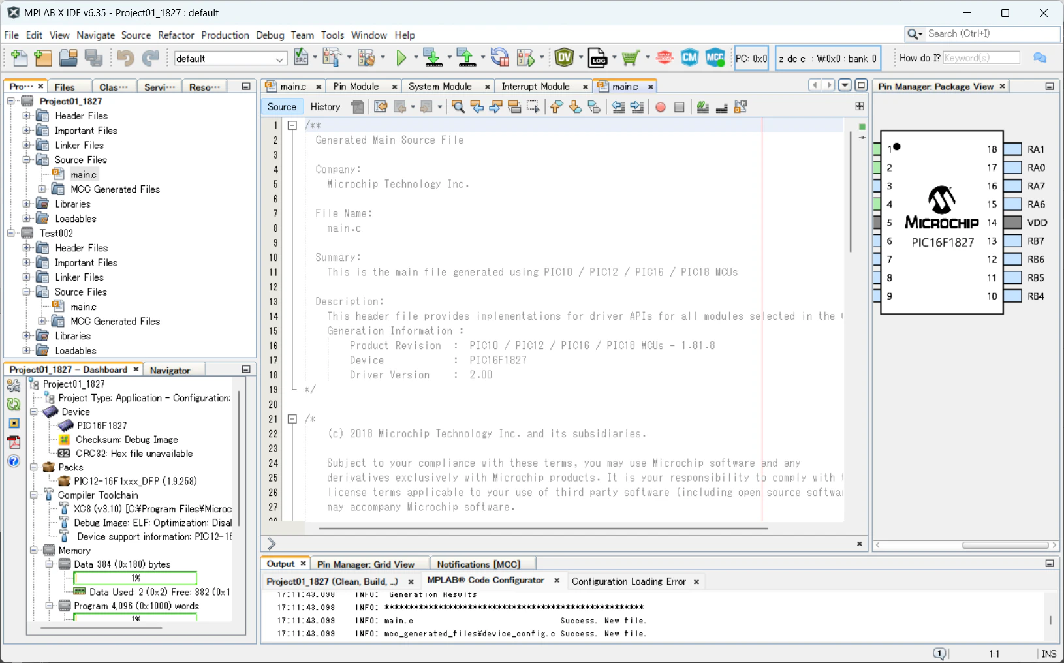Collapse the comment fold at line 1
The image size is (1064, 663).
coord(292,125)
